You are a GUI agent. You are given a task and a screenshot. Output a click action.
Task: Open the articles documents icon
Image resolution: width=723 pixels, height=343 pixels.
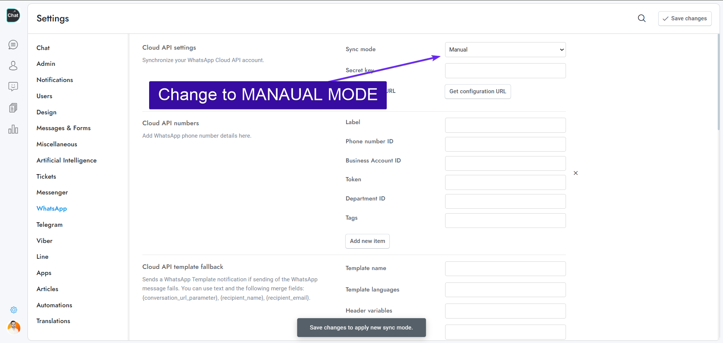pyautogui.click(x=13, y=108)
